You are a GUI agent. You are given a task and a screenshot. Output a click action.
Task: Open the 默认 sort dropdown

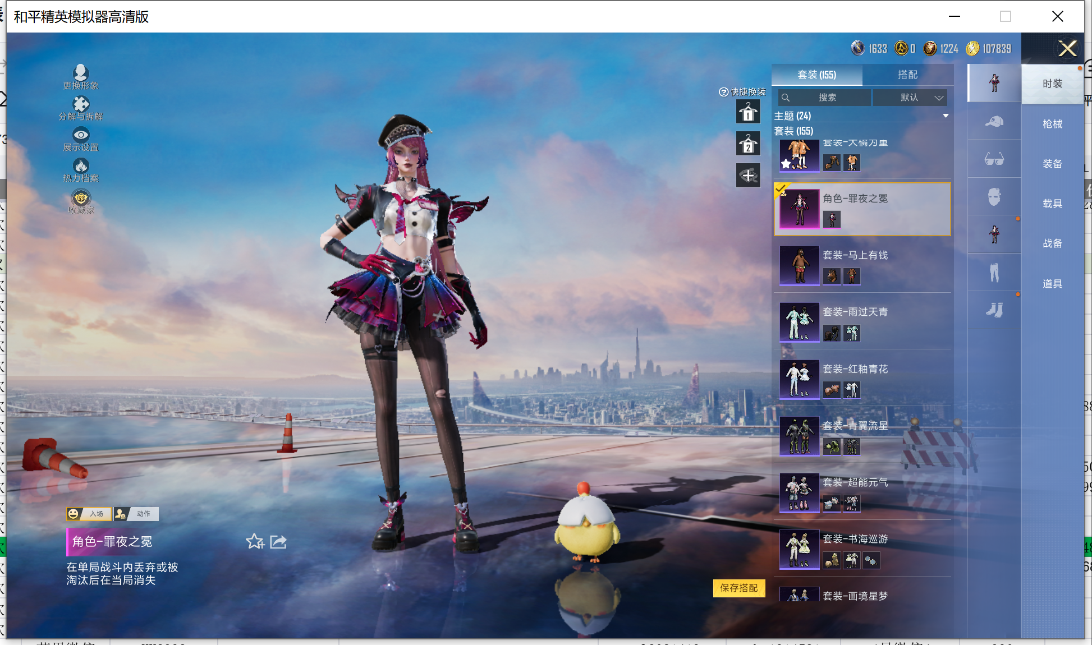tap(910, 98)
